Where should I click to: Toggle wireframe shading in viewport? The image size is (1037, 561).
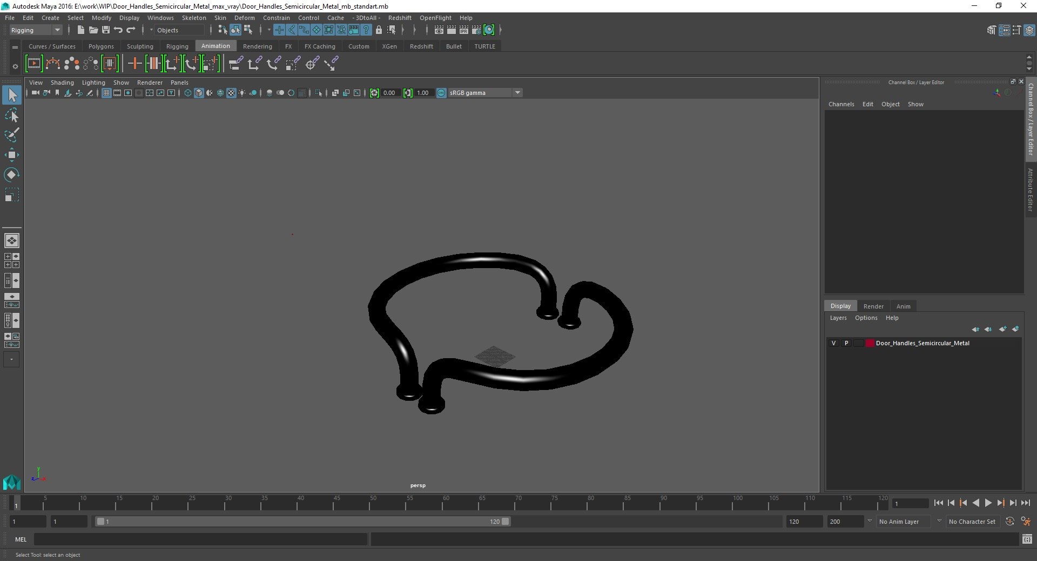point(188,93)
